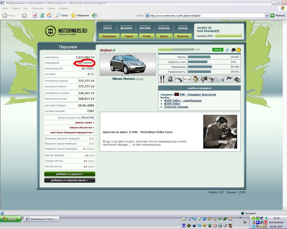287x229 pixels.
Task: Open the Вид menu
Action: pyautogui.click(x=25, y=8)
